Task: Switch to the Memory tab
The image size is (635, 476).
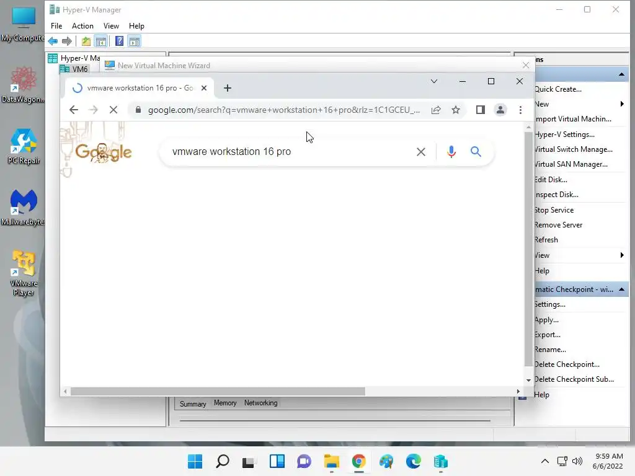Action: [225, 403]
